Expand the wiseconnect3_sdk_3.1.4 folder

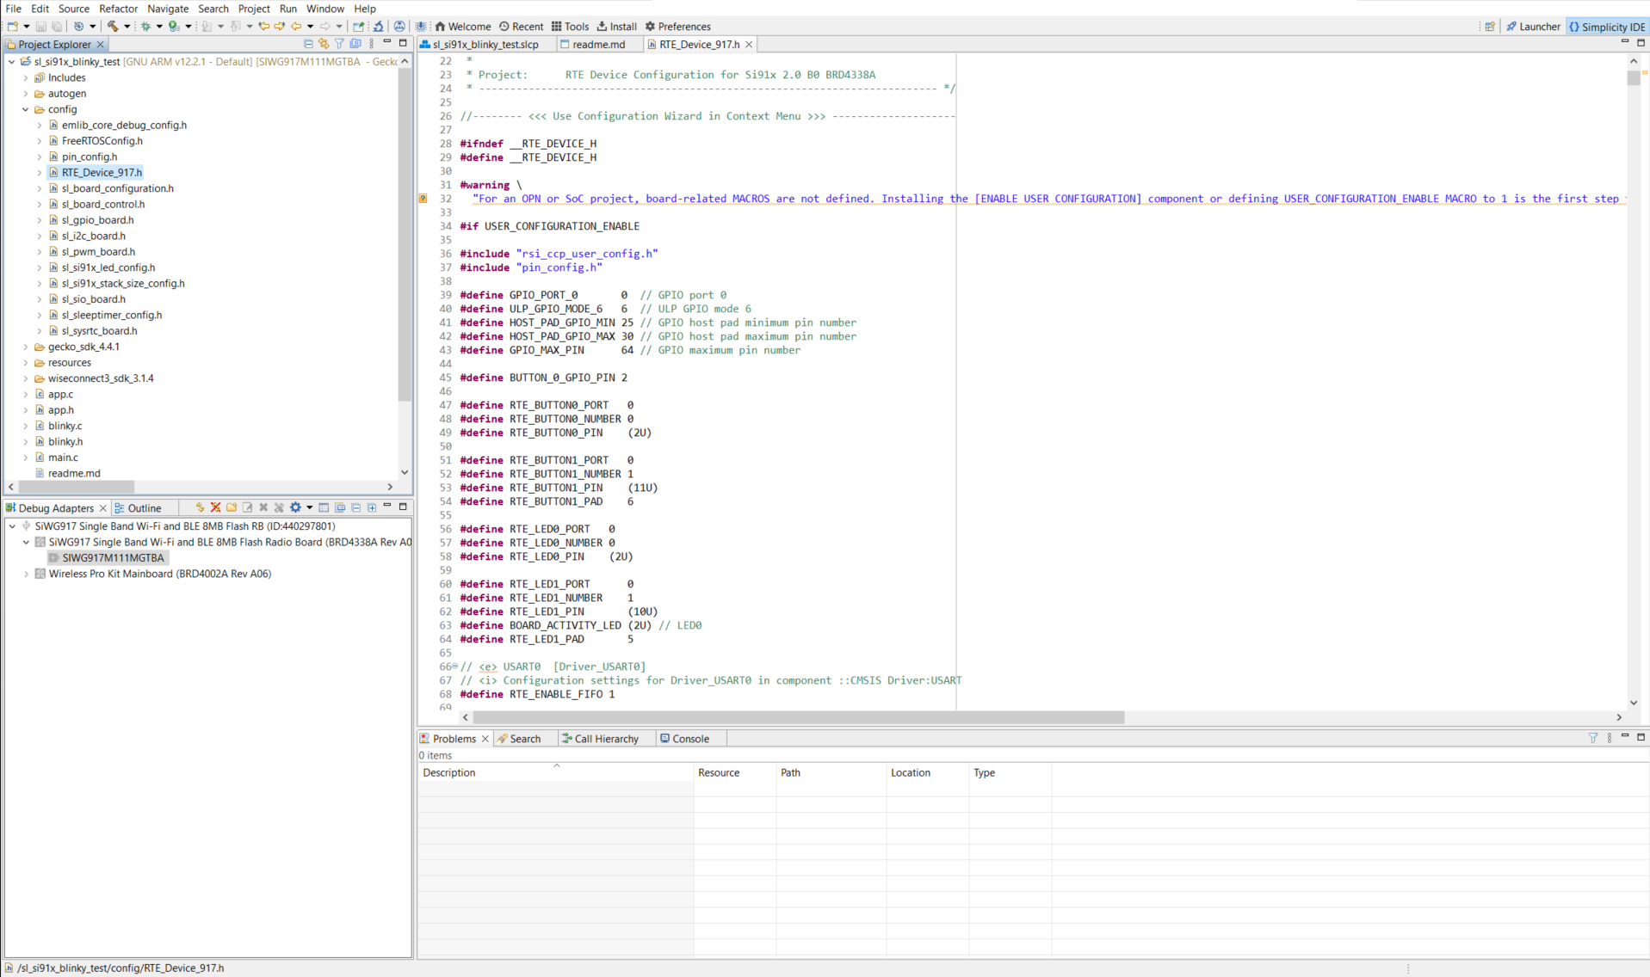click(x=25, y=378)
